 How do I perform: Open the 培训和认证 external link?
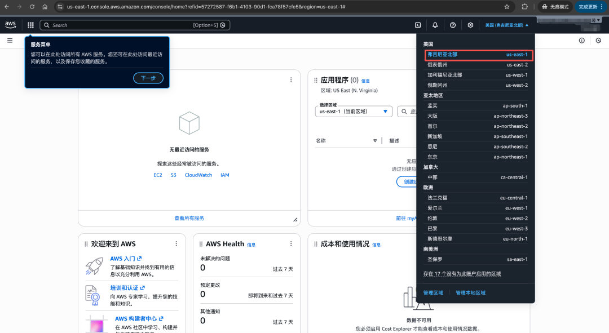(x=127, y=288)
